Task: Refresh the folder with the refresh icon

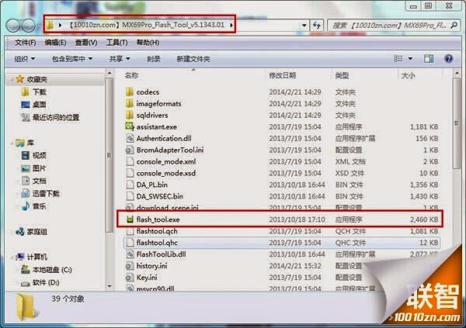Action: [317, 26]
